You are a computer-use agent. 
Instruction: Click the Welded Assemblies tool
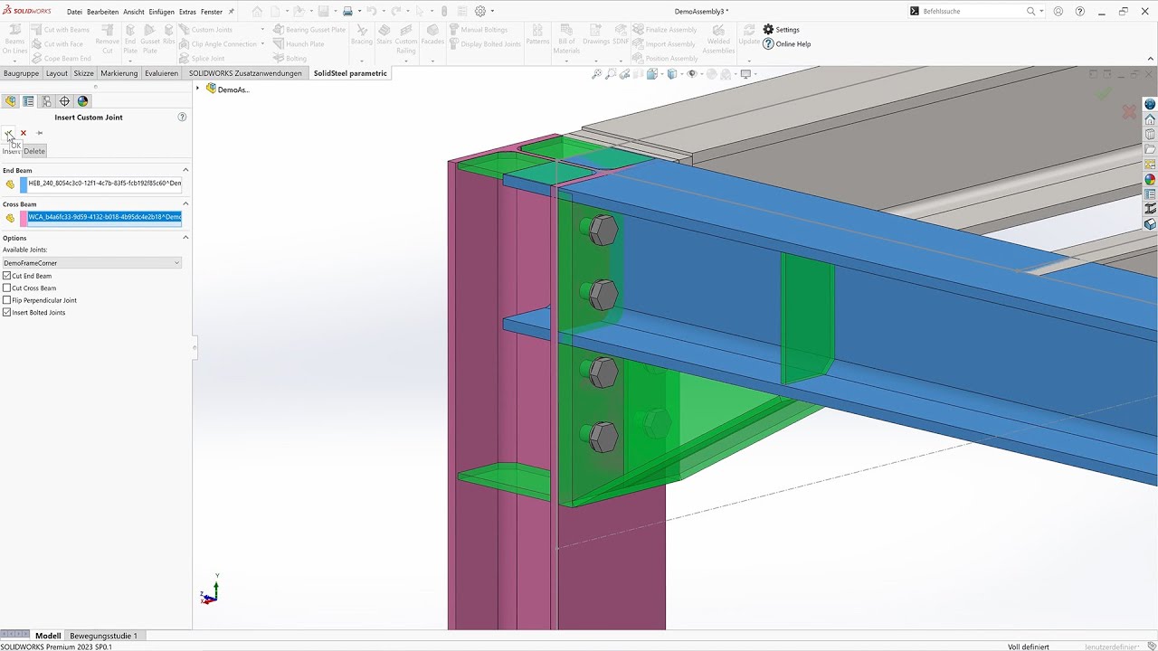(x=718, y=40)
